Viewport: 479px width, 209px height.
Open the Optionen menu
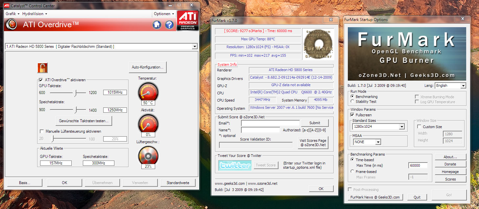point(164,14)
